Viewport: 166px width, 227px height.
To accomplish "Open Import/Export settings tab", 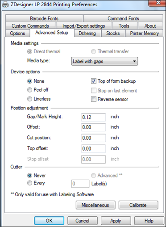I will [83, 26].
